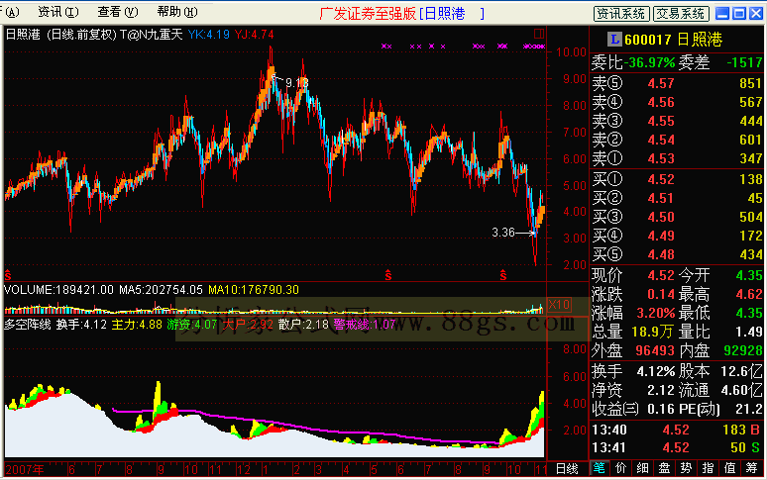
Task: Switch to the 笔 tab
Action: pos(599,468)
